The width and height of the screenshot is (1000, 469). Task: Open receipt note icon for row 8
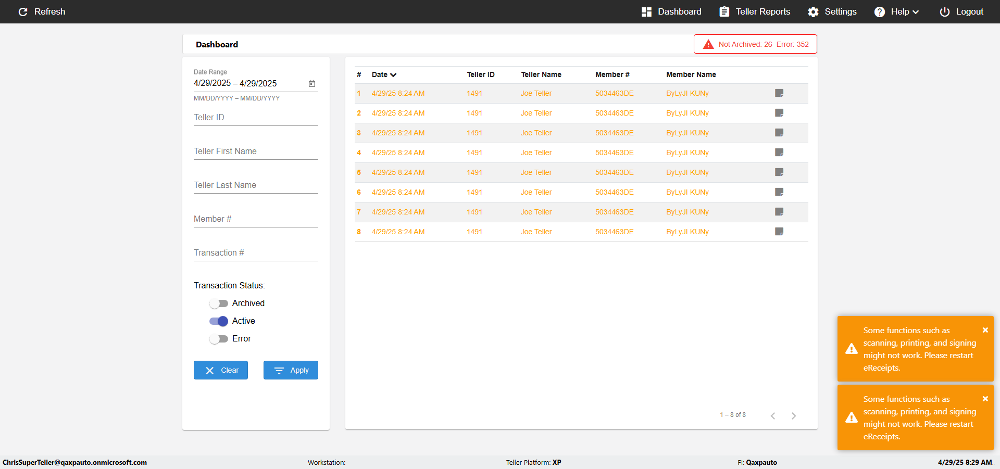[x=779, y=232]
